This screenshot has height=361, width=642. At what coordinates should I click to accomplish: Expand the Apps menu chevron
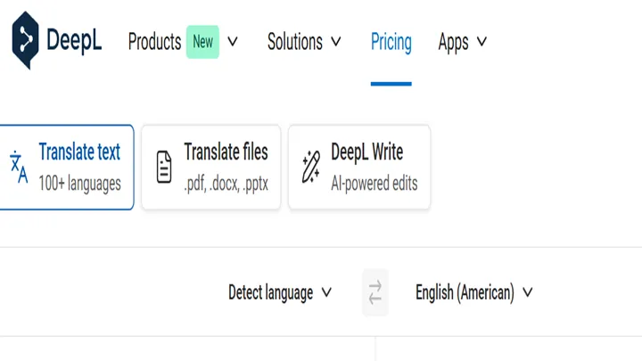point(482,42)
